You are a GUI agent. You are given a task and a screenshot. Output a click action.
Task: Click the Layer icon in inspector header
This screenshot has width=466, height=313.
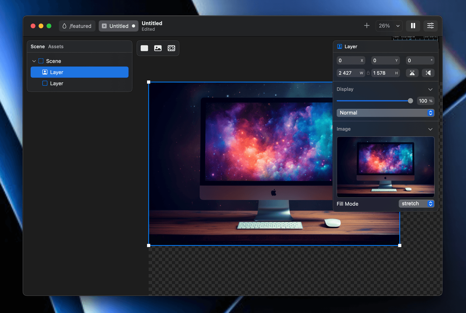click(x=340, y=47)
